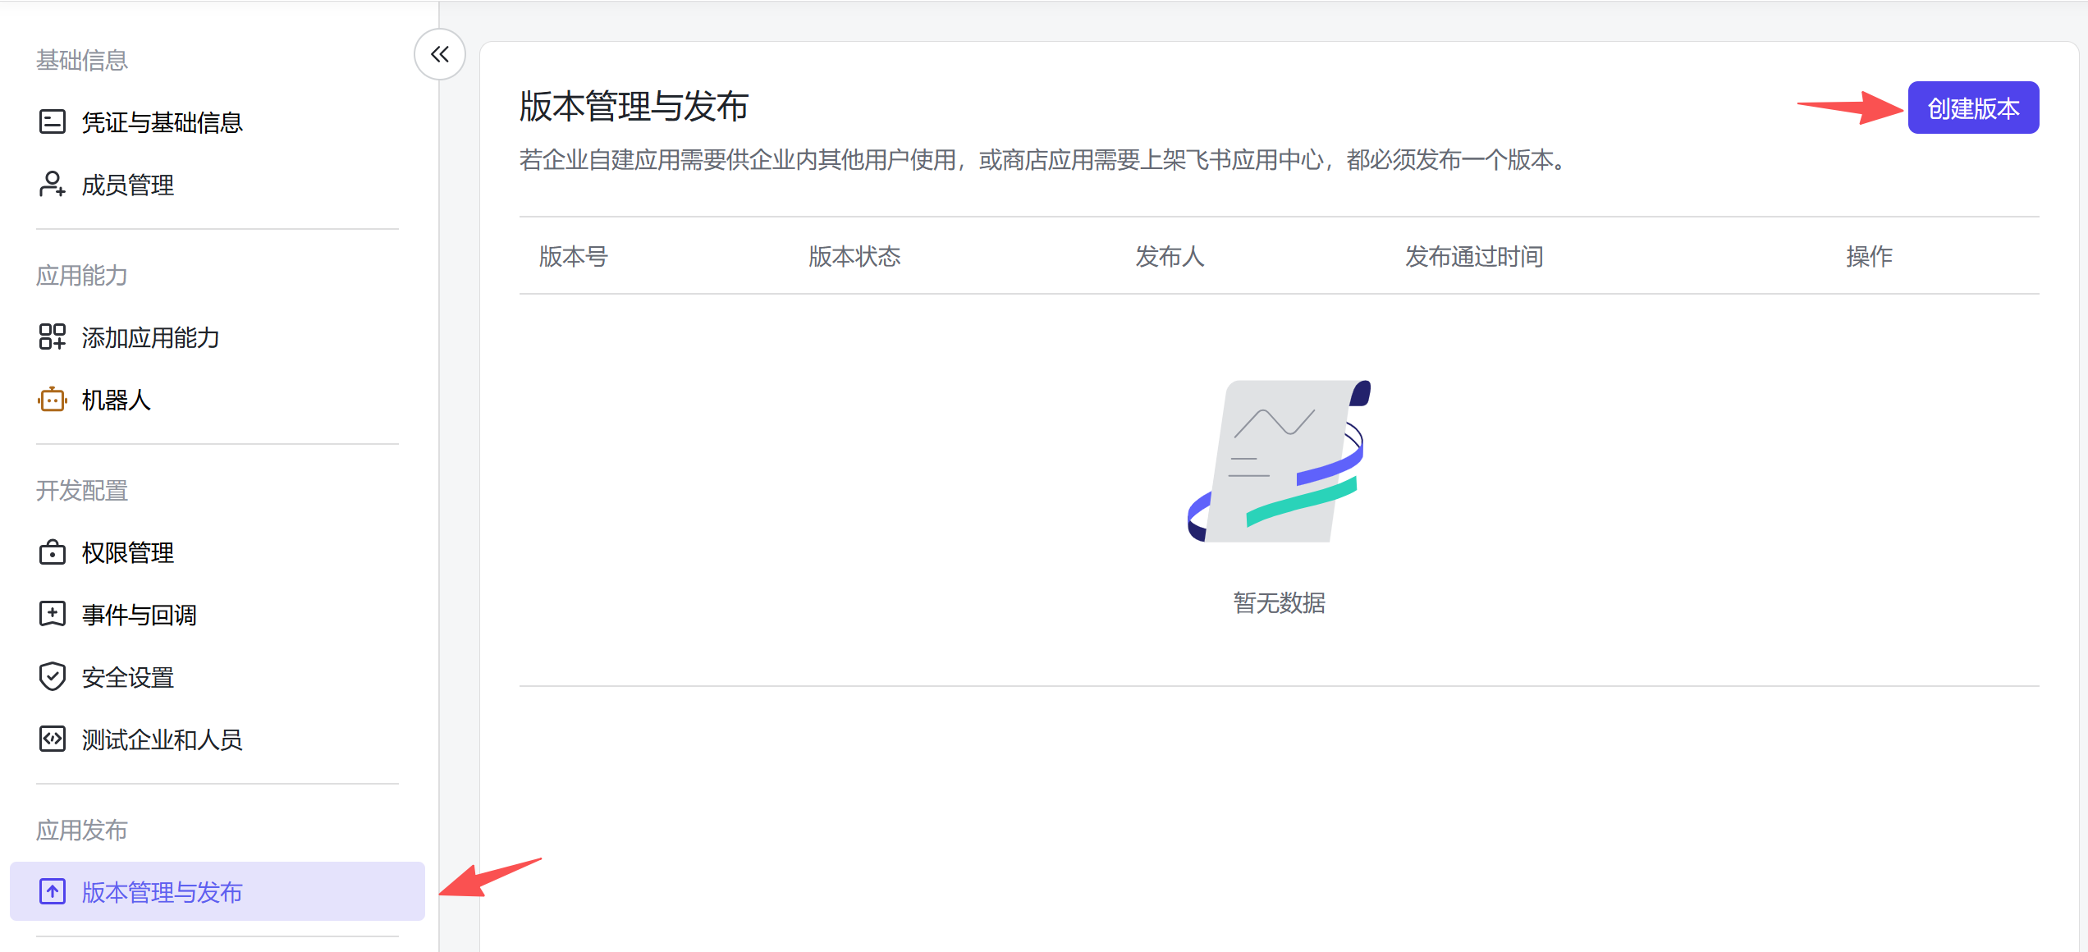Navigate to 权限管理
2088x952 pixels.
127,552
